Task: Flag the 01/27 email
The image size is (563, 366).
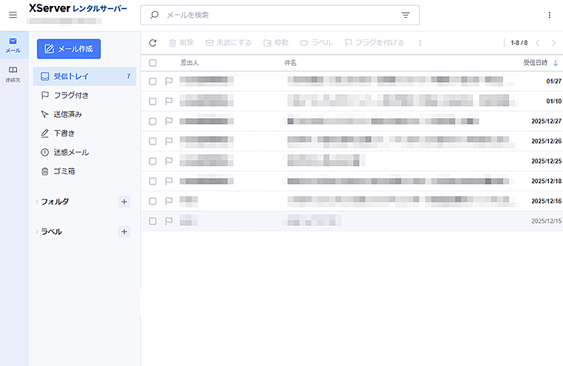Action: (x=169, y=81)
